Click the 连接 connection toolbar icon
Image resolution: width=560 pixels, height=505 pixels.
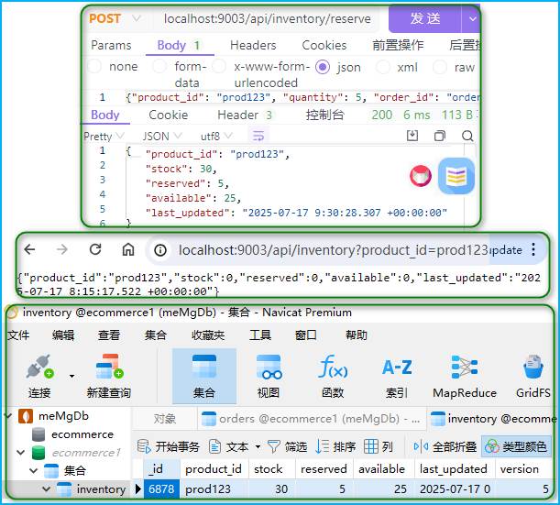click(39, 377)
